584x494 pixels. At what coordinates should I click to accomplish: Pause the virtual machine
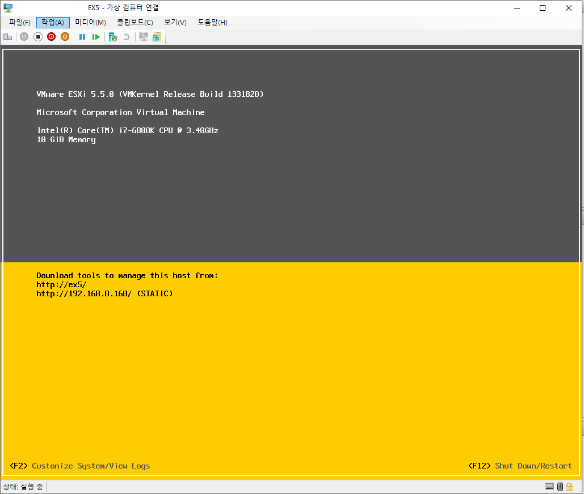(82, 37)
